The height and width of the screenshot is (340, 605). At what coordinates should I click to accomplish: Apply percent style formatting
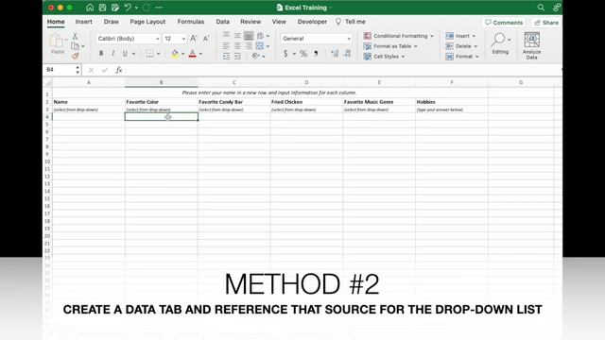pyautogui.click(x=303, y=54)
